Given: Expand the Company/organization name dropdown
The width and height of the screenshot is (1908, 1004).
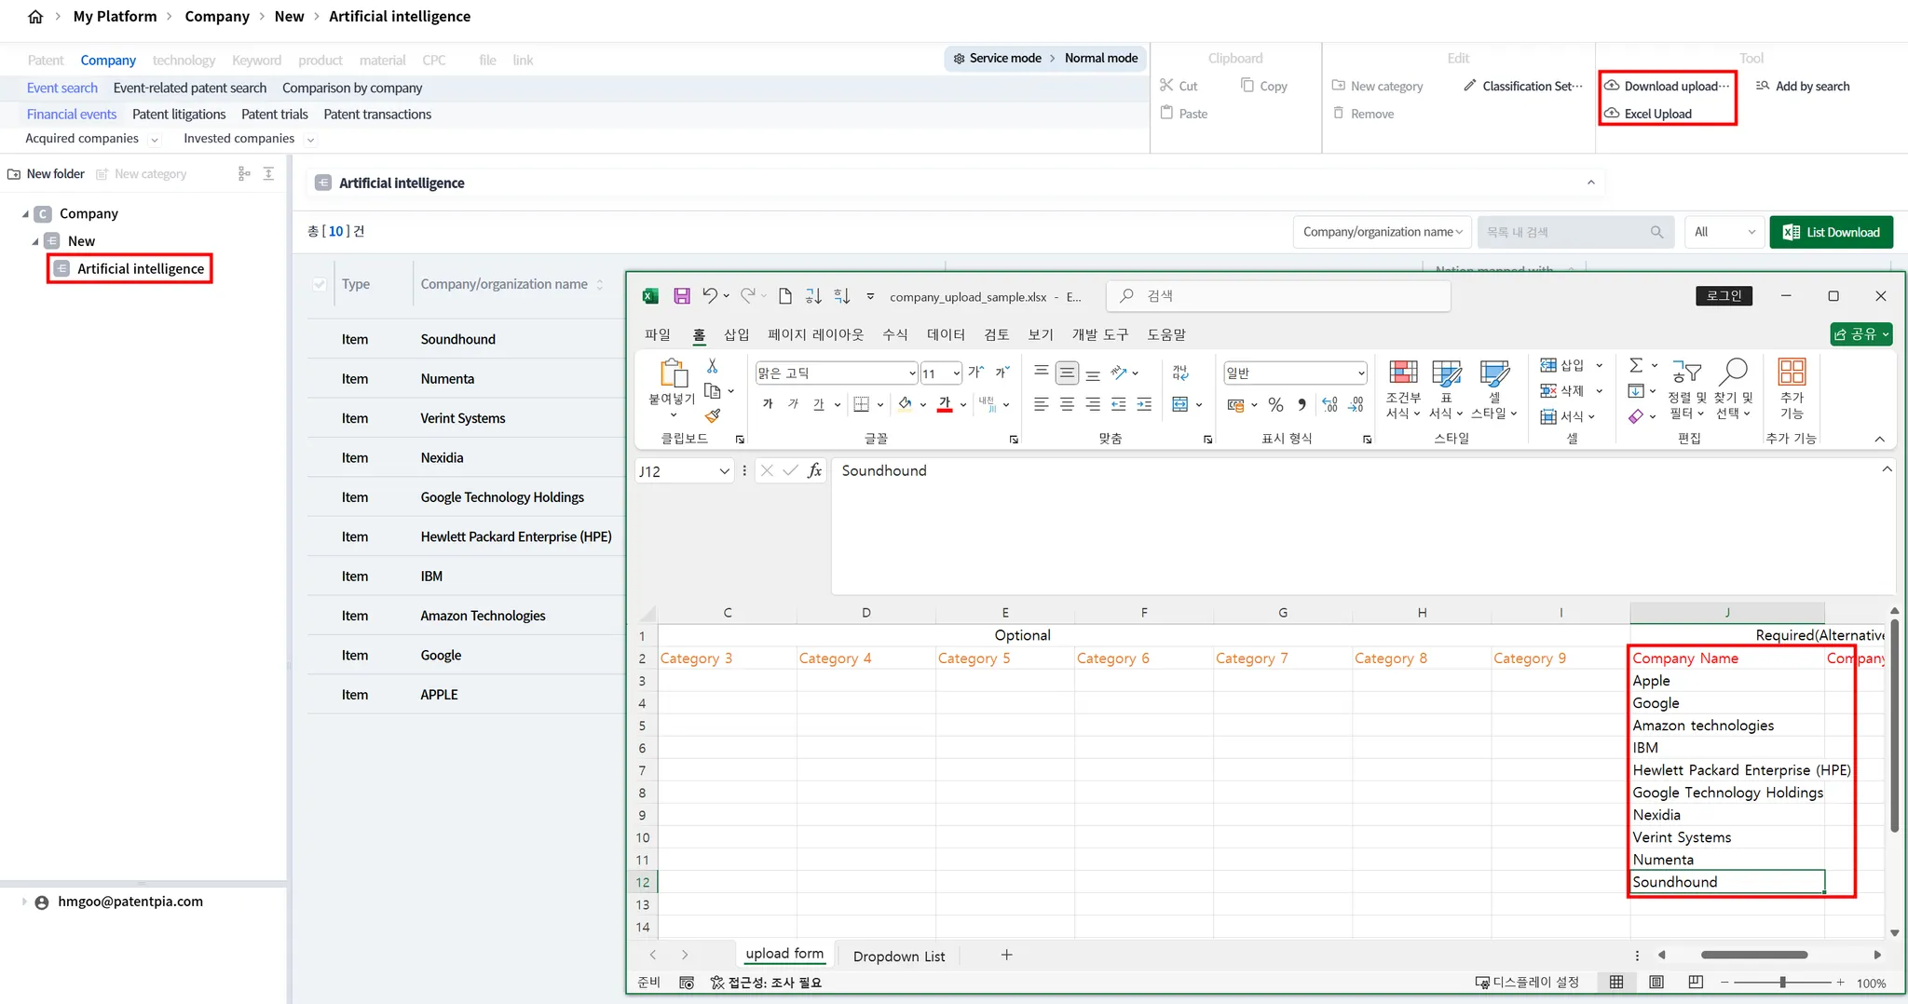Looking at the screenshot, I should pos(1382,232).
